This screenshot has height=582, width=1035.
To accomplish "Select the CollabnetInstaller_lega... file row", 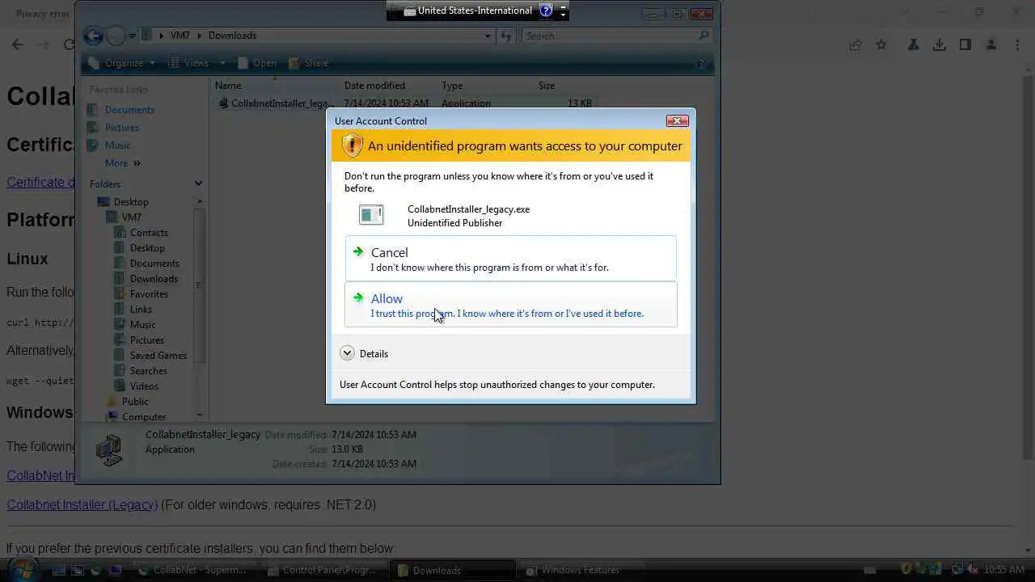I will pos(404,103).
